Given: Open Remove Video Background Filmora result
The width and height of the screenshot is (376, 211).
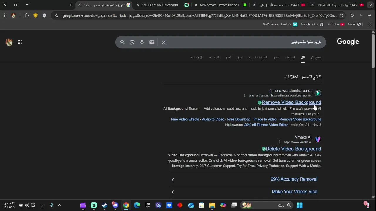Looking at the screenshot, I should point(291,102).
